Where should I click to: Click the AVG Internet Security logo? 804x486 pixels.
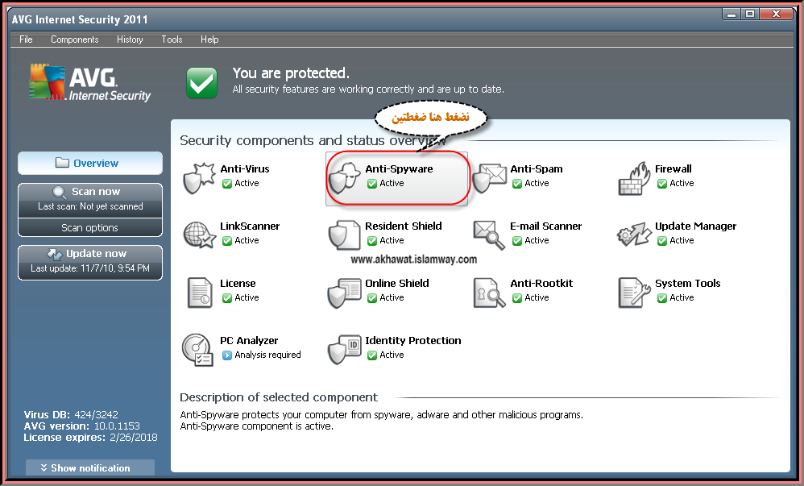pos(90,82)
